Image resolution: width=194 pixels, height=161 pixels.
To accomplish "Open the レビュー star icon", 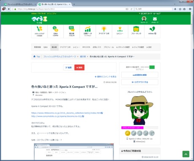I will coord(120,31).
